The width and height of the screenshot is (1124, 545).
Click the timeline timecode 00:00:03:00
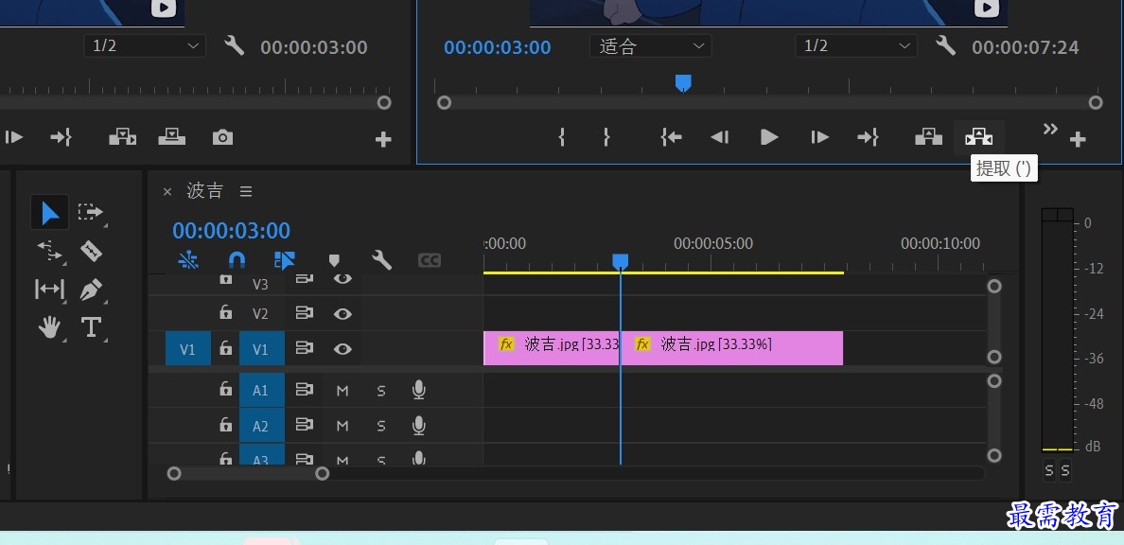(232, 230)
